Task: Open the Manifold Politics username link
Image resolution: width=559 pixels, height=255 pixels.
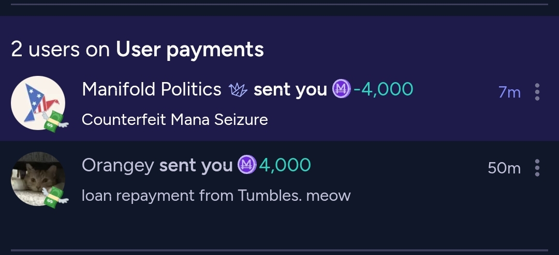Action: point(152,89)
